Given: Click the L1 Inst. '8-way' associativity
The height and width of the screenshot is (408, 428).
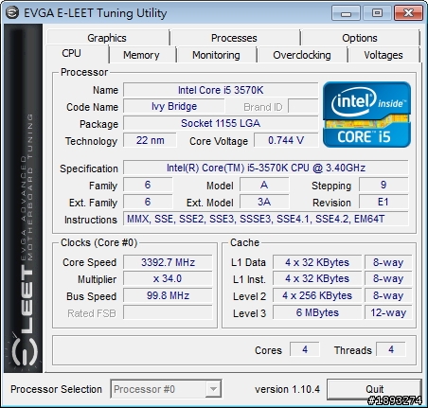Looking at the screenshot, I should [x=388, y=278].
